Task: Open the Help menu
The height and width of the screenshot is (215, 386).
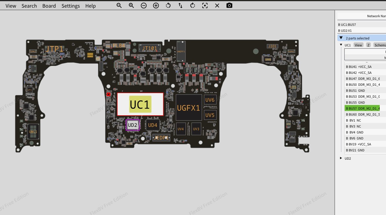Action: coord(90,6)
